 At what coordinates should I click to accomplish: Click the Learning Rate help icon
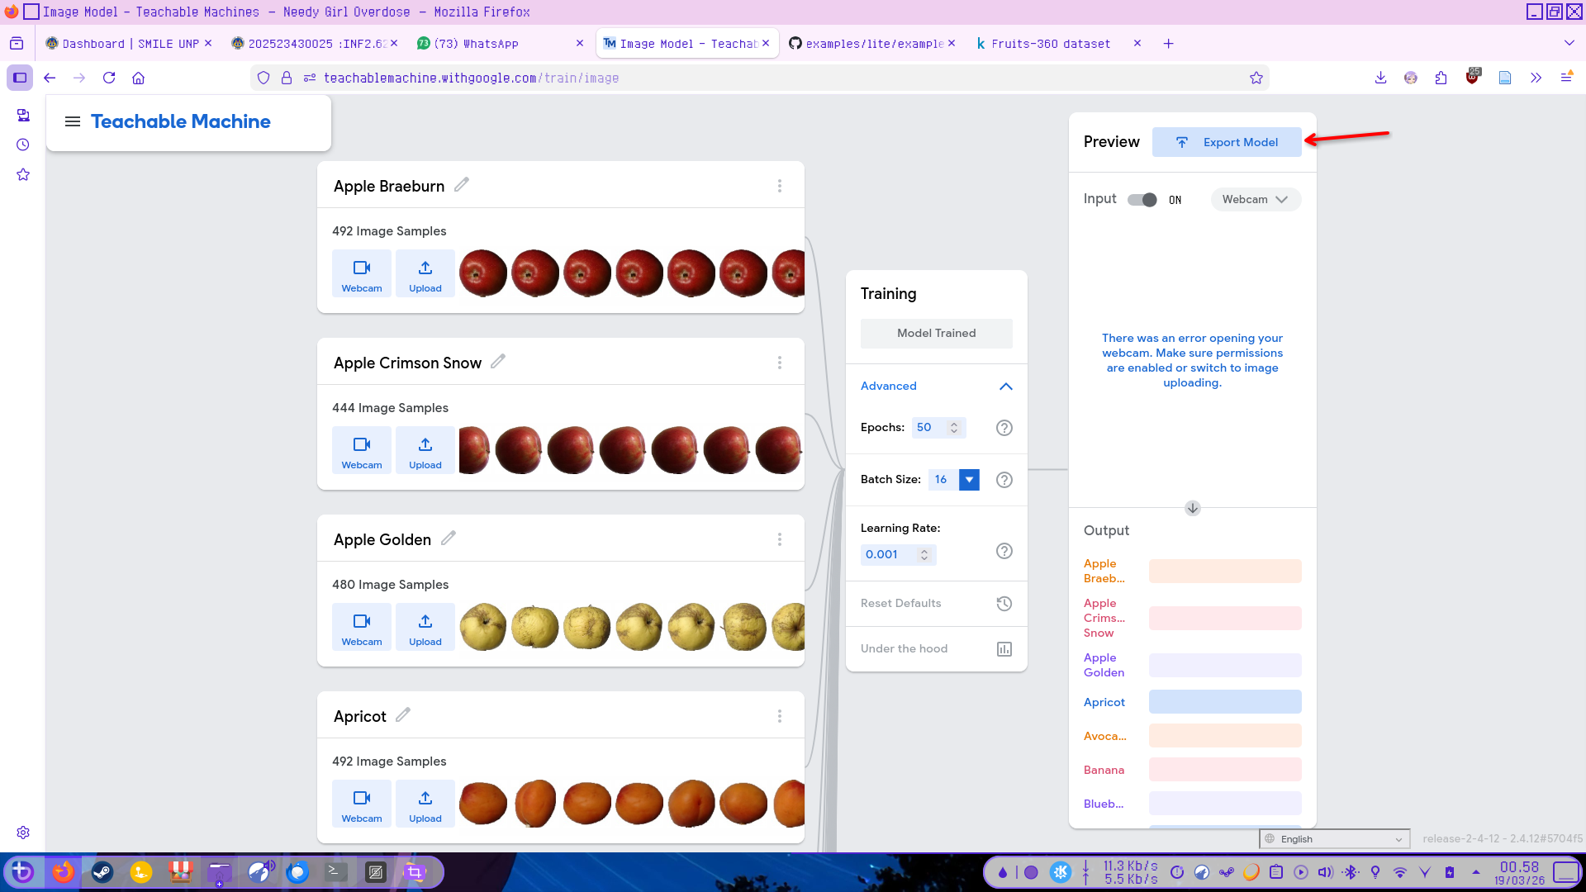coord(1004,551)
